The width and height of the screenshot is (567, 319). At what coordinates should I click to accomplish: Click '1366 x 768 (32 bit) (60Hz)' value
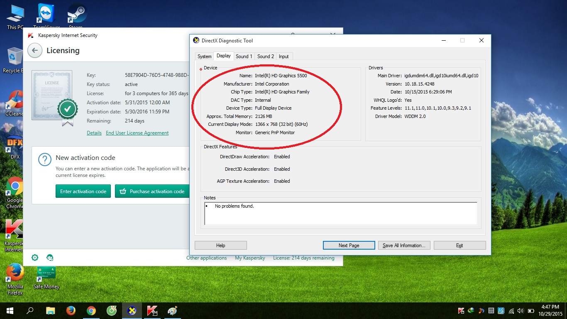coord(281,124)
